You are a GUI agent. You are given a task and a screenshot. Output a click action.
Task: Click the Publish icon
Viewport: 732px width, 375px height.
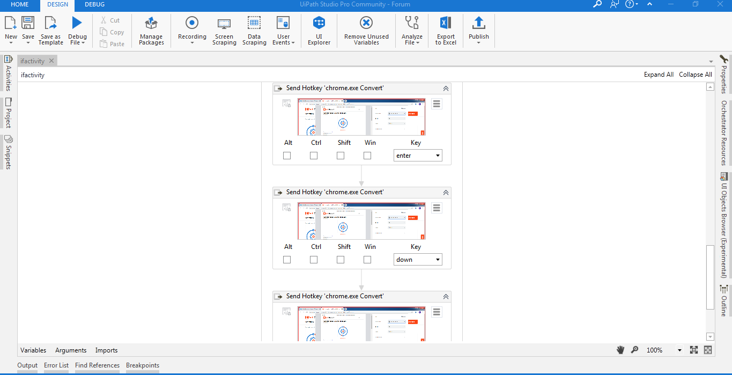point(478,23)
